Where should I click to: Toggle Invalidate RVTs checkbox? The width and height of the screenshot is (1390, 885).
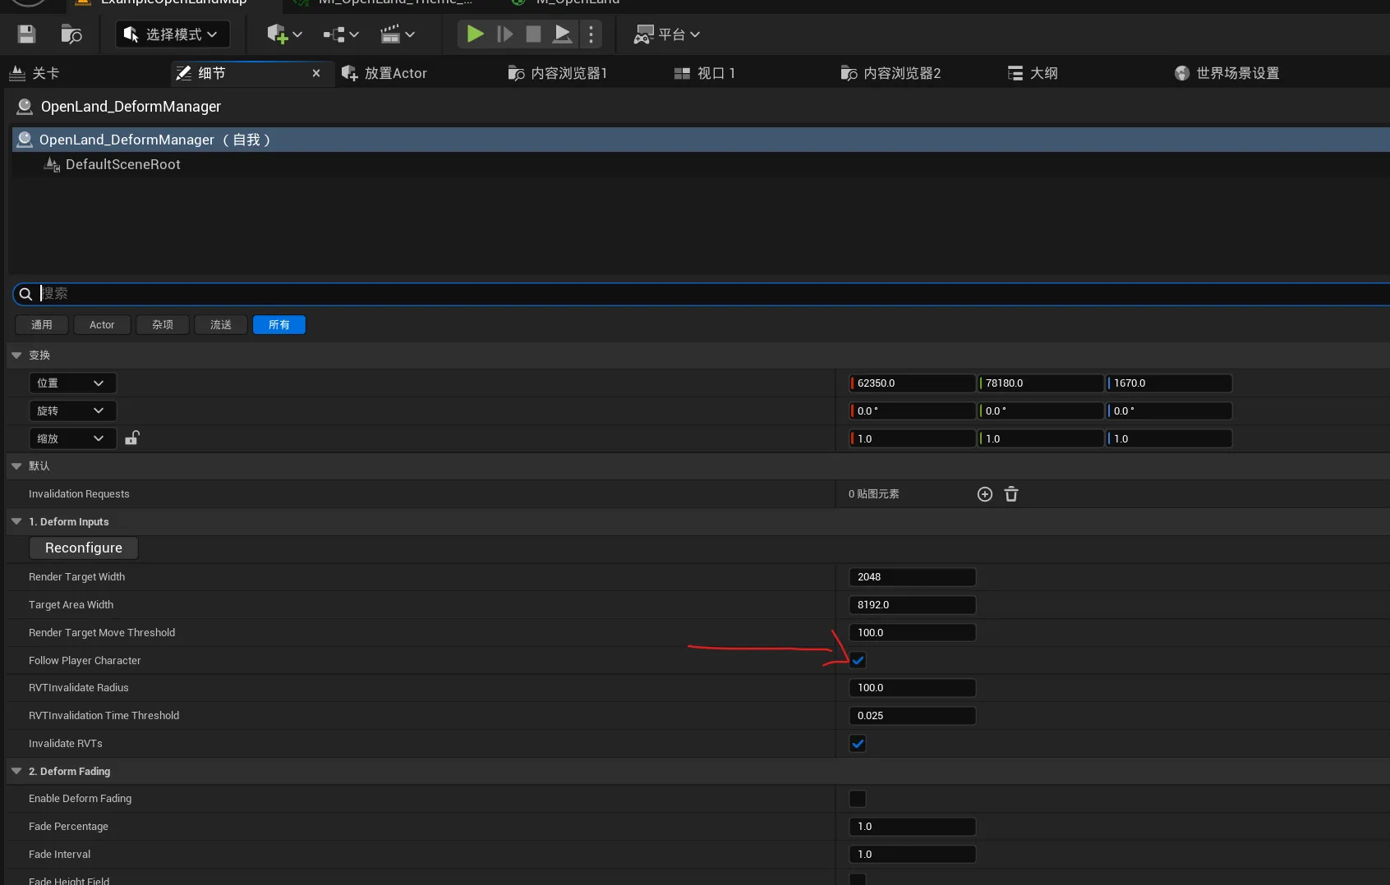pyautogui.click(x=858, y=744)
